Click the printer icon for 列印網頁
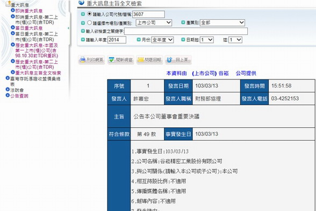The width and height of the screenshot is (316, 211). point(82,60)
